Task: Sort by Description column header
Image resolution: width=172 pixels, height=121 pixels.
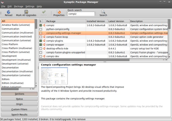Action: pyautogui.click(x=149, y=21)
